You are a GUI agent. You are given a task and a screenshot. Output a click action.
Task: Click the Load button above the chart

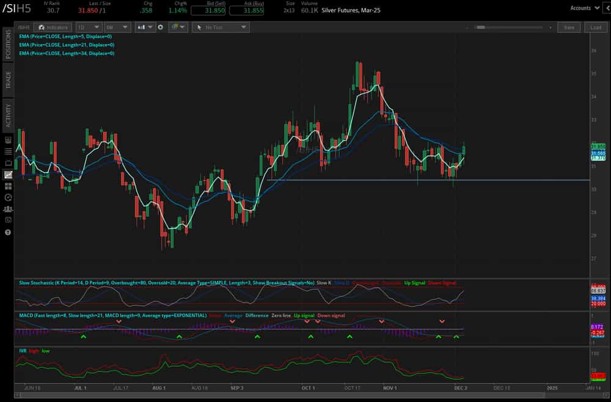pos(595,27)
